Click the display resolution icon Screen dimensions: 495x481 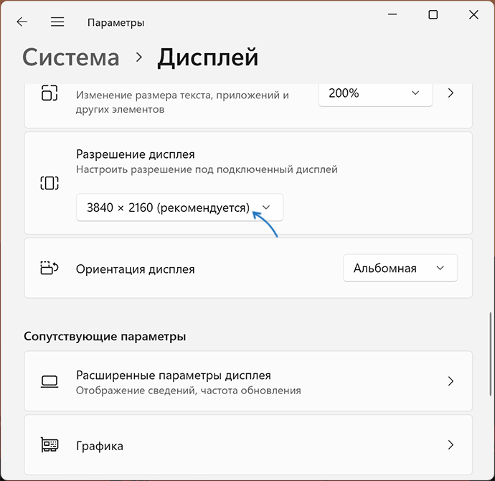click(x=49, y=183)
